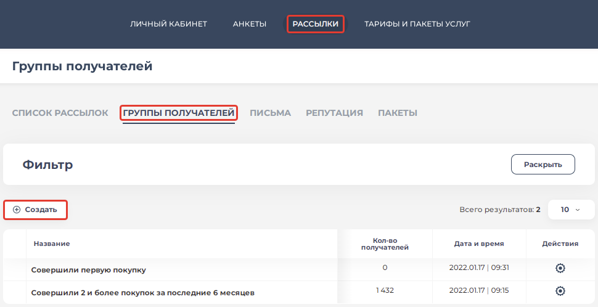Click the Кол-во получателей column header
The width and height of the screenshot is (598, 307).
pos(385,244)
